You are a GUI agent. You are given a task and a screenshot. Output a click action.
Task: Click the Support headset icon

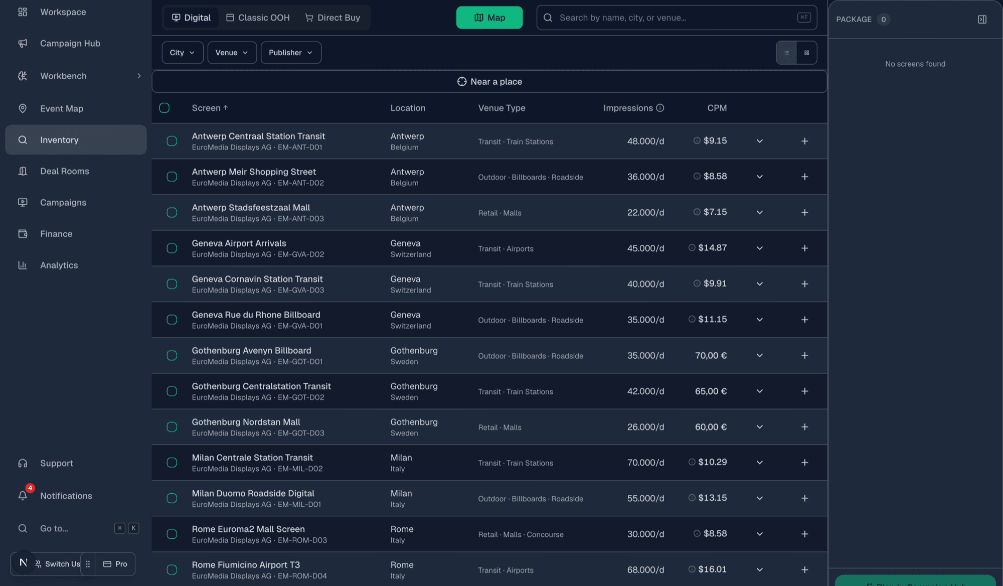(23, 463)
